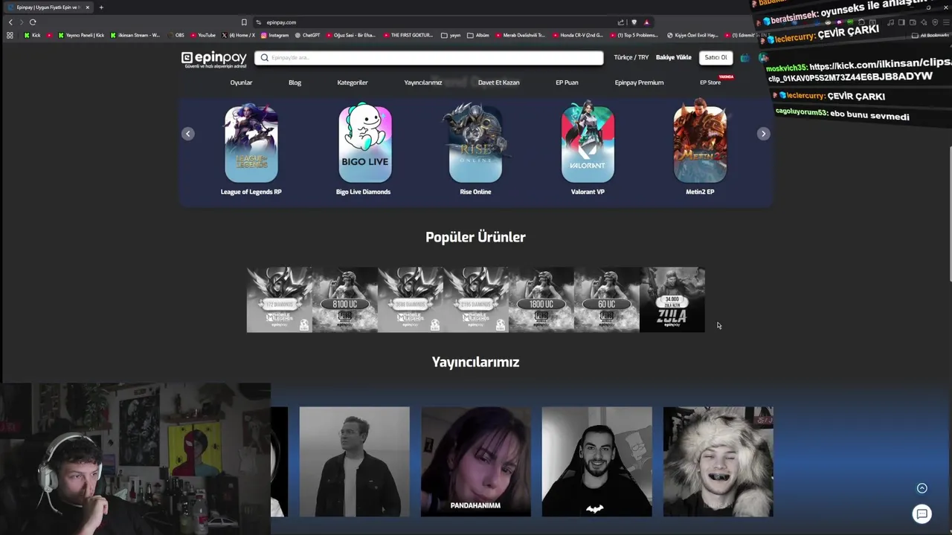Click the Satıcı Ol button

pos(715,57)
